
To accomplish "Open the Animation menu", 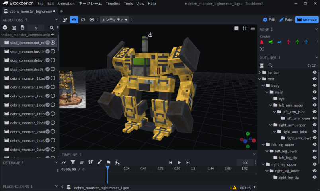I will [66, 4].
